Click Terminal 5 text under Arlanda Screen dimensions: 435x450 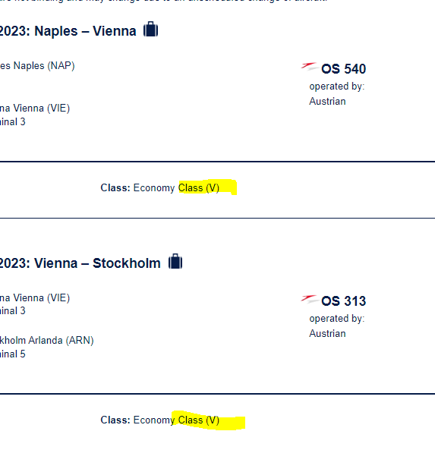click(x=13, y=354)
